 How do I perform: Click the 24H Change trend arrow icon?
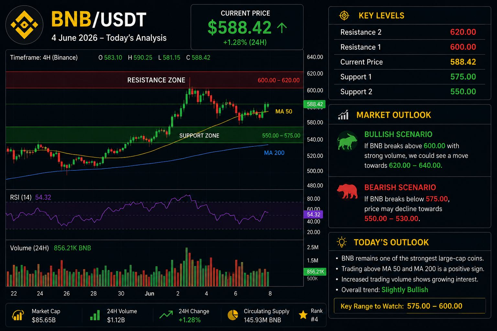point(166,315)
